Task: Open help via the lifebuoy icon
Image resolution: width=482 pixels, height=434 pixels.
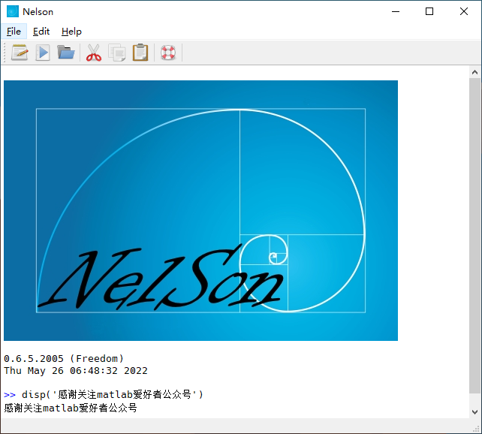Action: pos(168,53)
